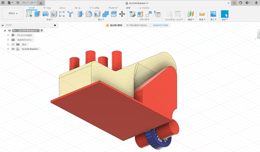Redo the last undone action
This screenshot has height=152, width=260.
32,3
